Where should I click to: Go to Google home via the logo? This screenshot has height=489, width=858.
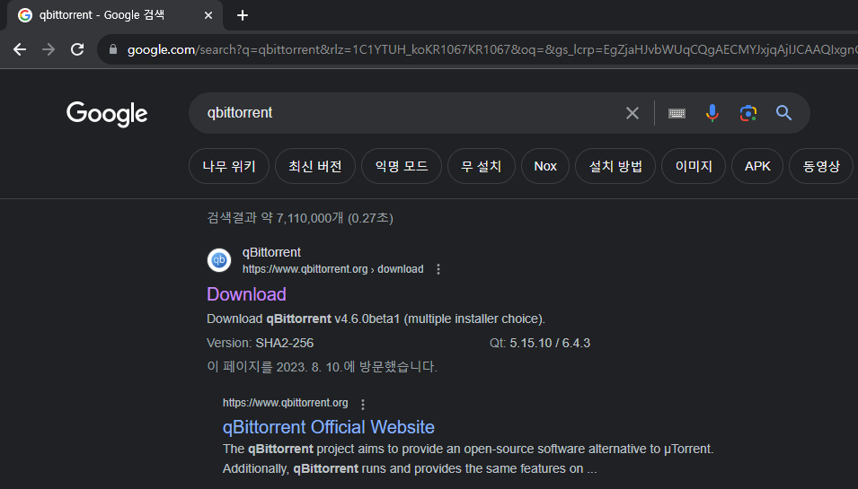point(107,114)
